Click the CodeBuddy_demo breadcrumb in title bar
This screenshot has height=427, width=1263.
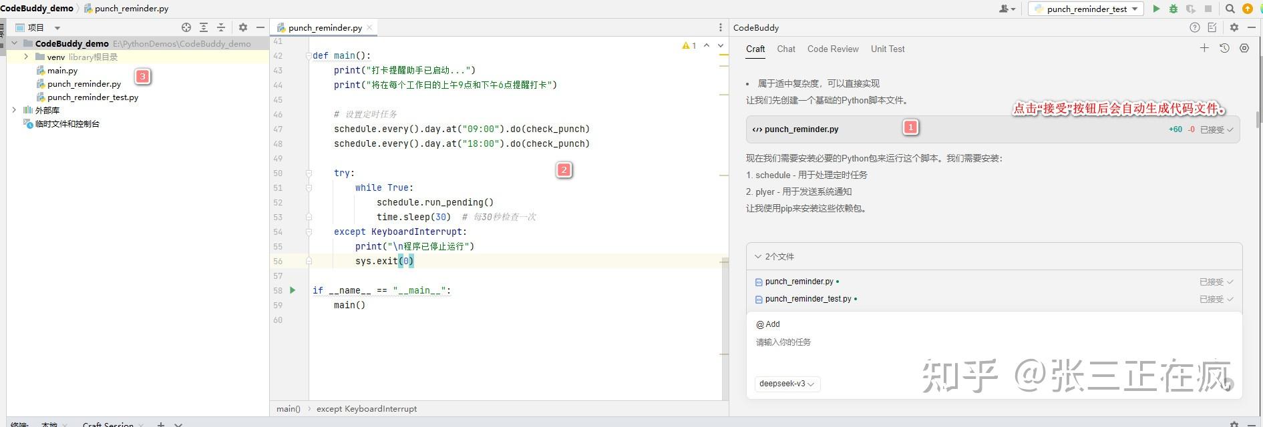[37, 9]
